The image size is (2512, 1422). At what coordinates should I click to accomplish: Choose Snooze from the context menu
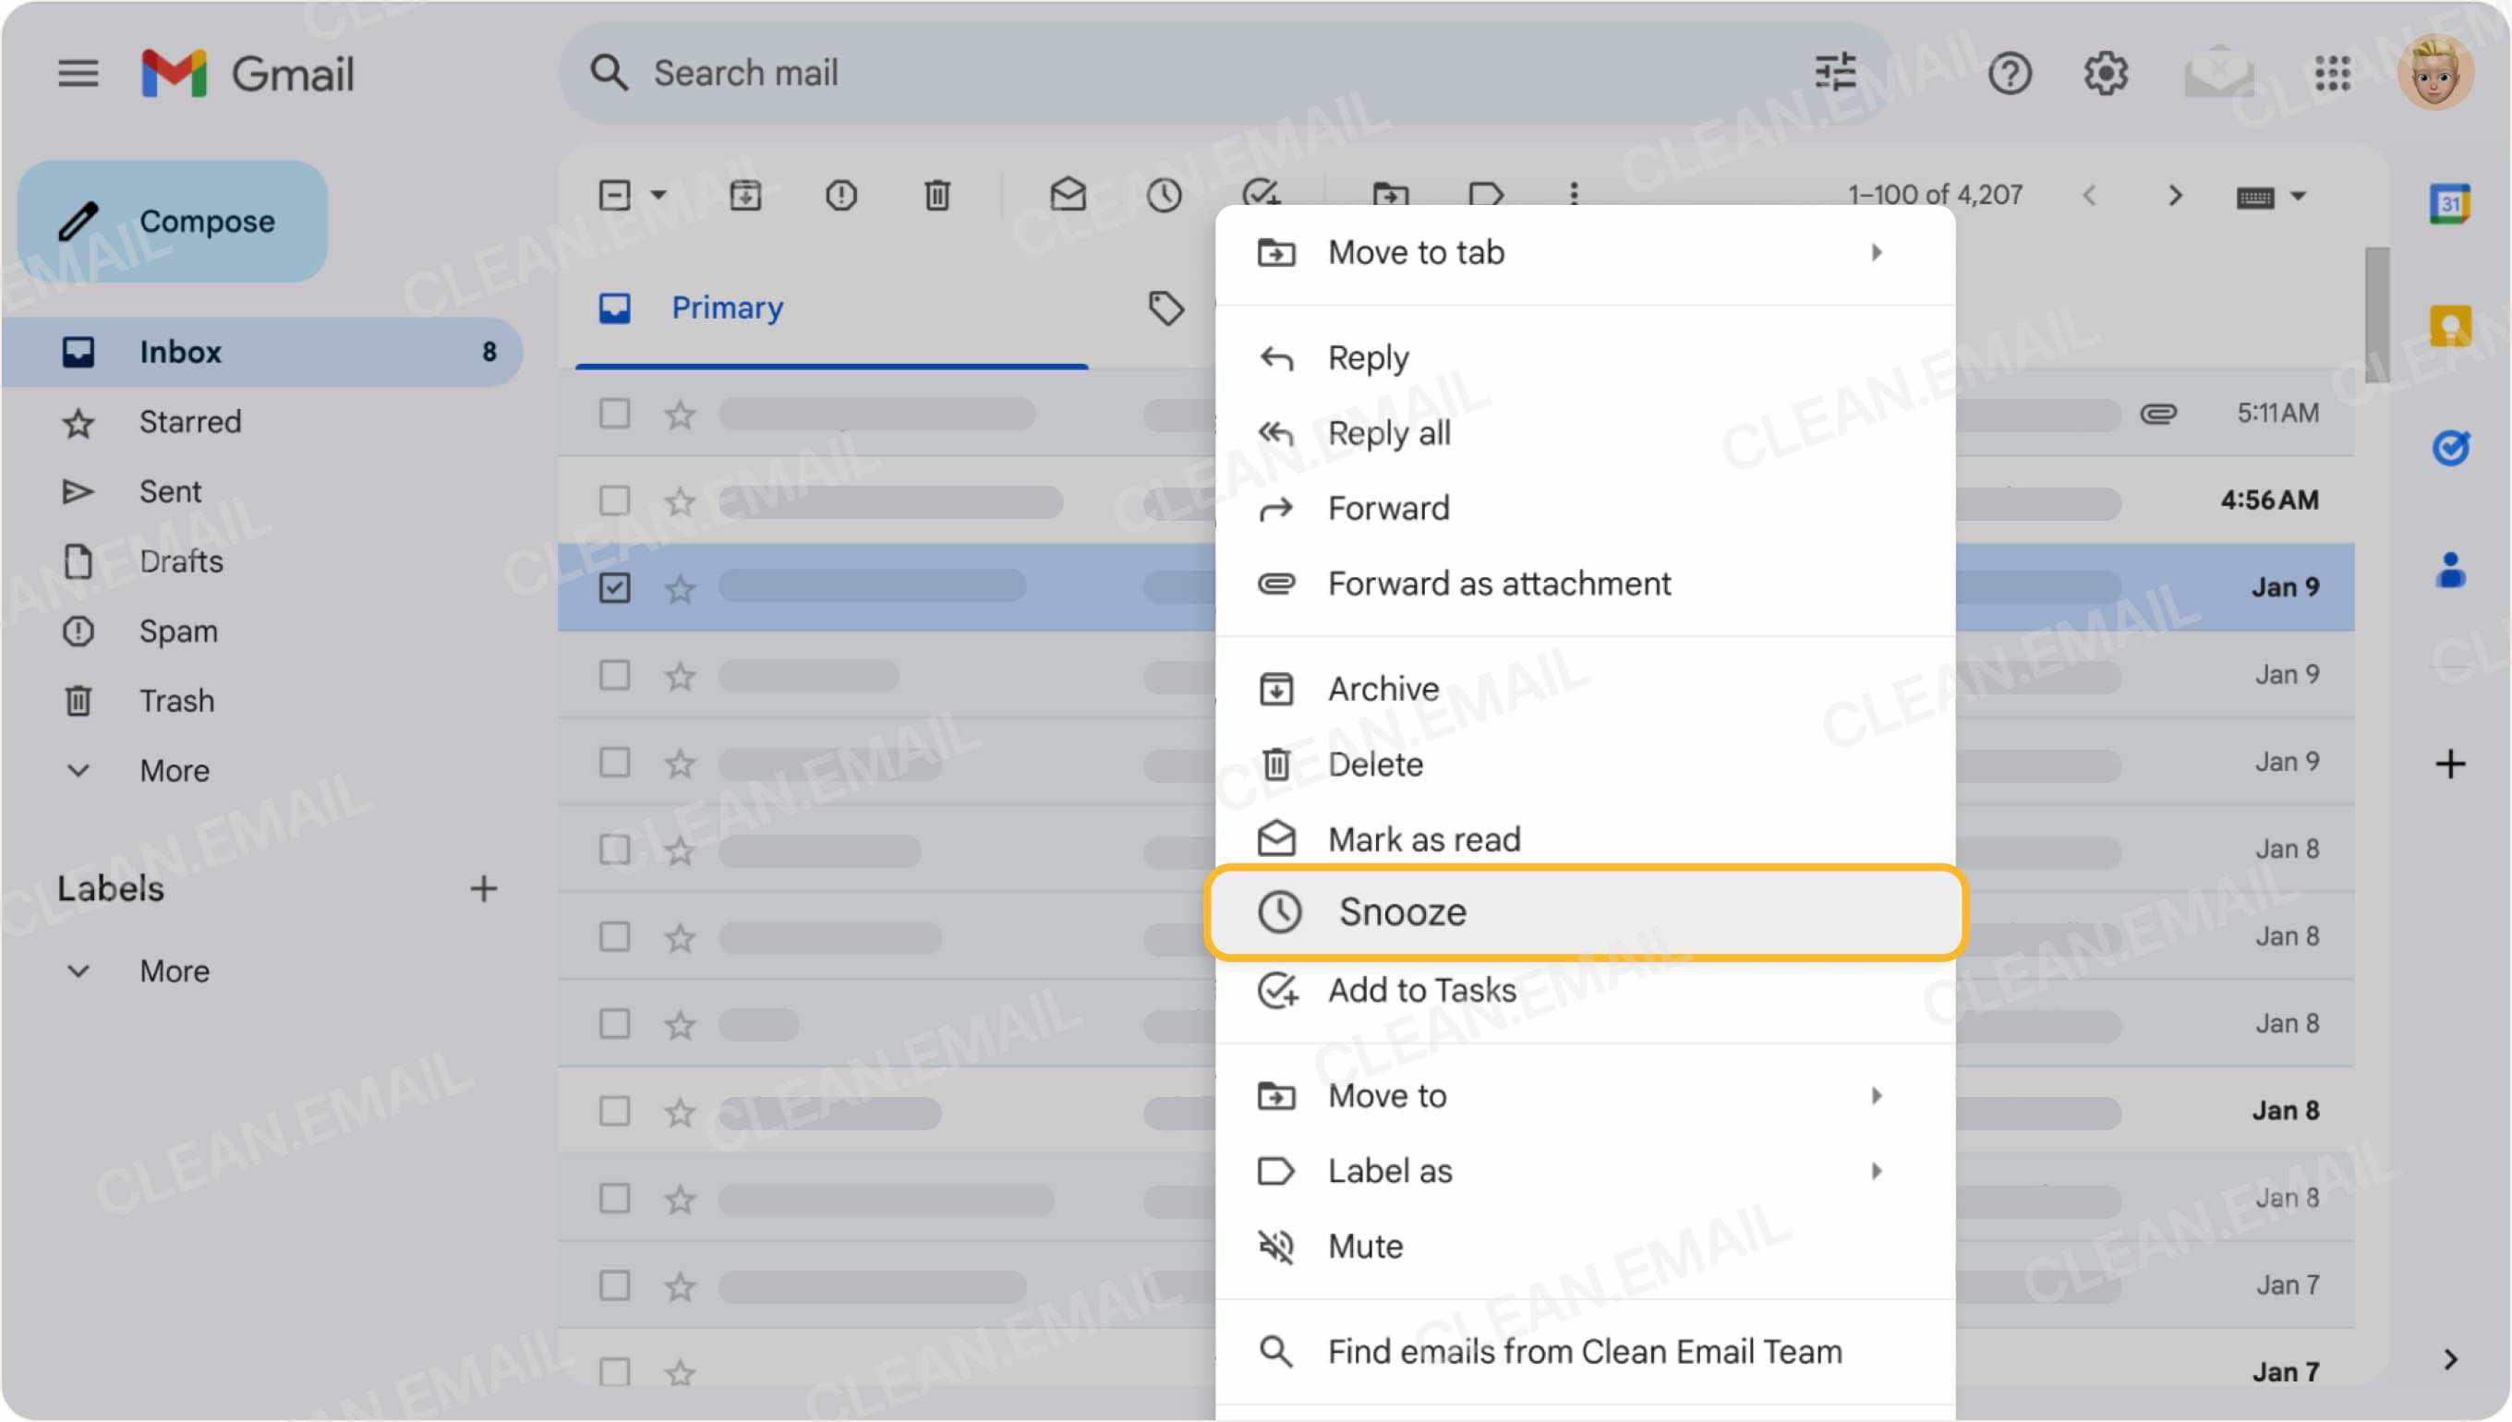coord(1404,911)
